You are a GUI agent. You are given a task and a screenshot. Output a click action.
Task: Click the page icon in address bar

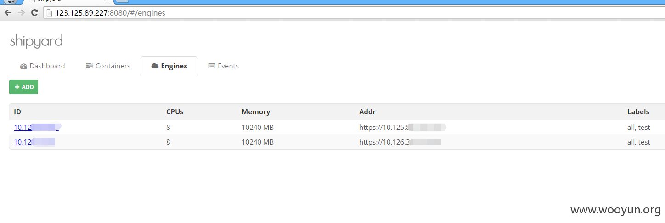click(50, 13)
